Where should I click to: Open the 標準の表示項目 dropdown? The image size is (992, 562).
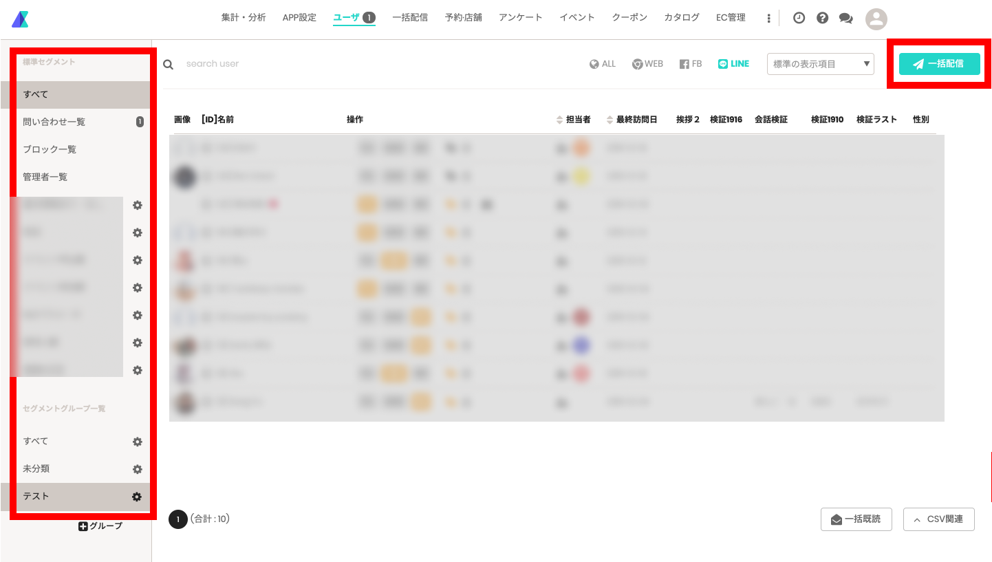(x=821, y=64)
